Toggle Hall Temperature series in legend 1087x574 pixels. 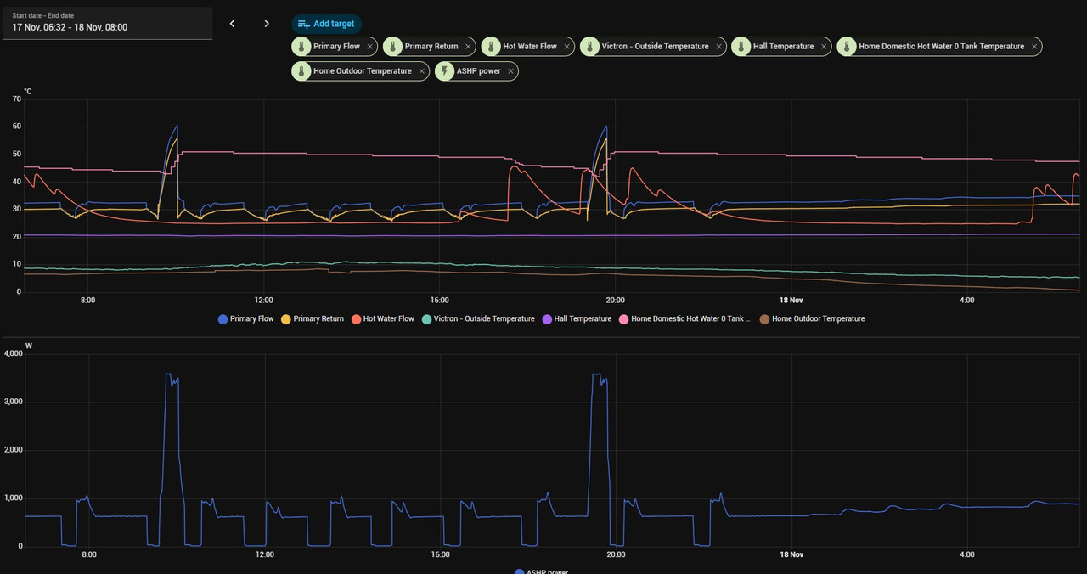[577, 319]
